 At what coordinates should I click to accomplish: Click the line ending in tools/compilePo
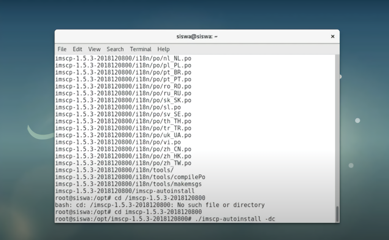coord(130,177)
